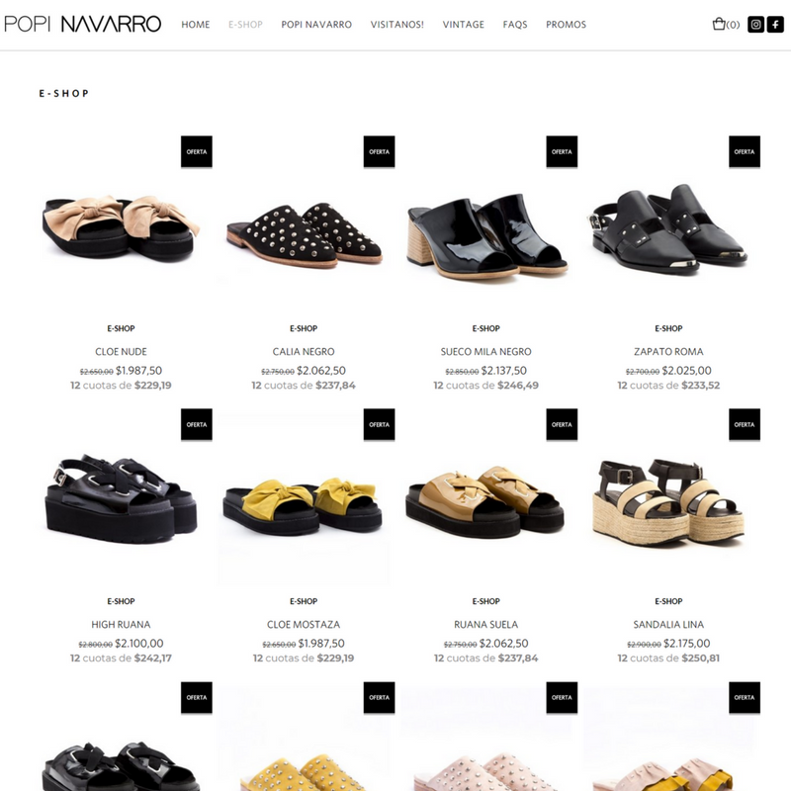Open the CALIA NEGRO product link

(304, 352)
